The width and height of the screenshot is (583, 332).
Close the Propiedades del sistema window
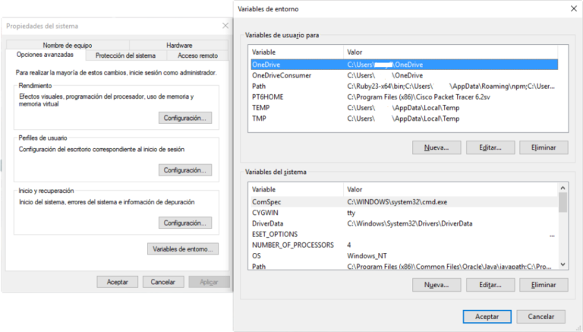[225, 26]
